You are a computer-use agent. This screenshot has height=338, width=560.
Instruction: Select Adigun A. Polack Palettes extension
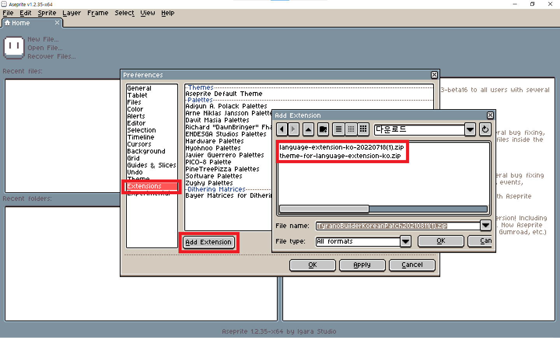(226, 106)
